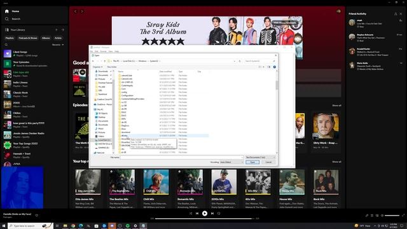This screenshot has width=407, height=229.
Task: Filter library by Podcasts & Shows
Action: [x=28, y=38]
